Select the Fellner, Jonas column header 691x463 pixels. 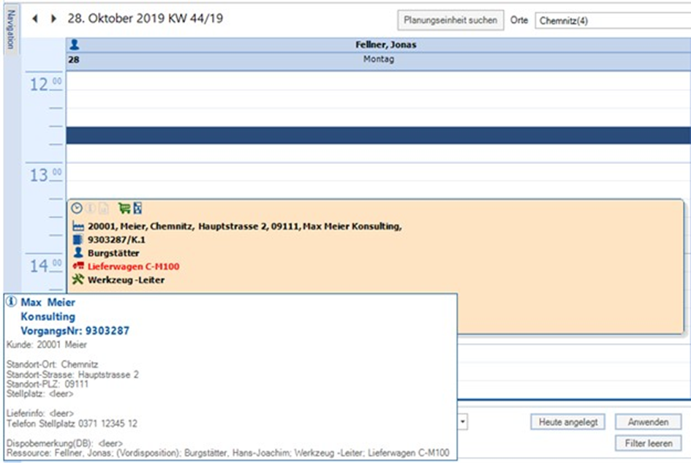click(x=378, y=45)
